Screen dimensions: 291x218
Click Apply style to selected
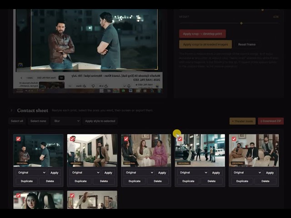pos(100,121)
